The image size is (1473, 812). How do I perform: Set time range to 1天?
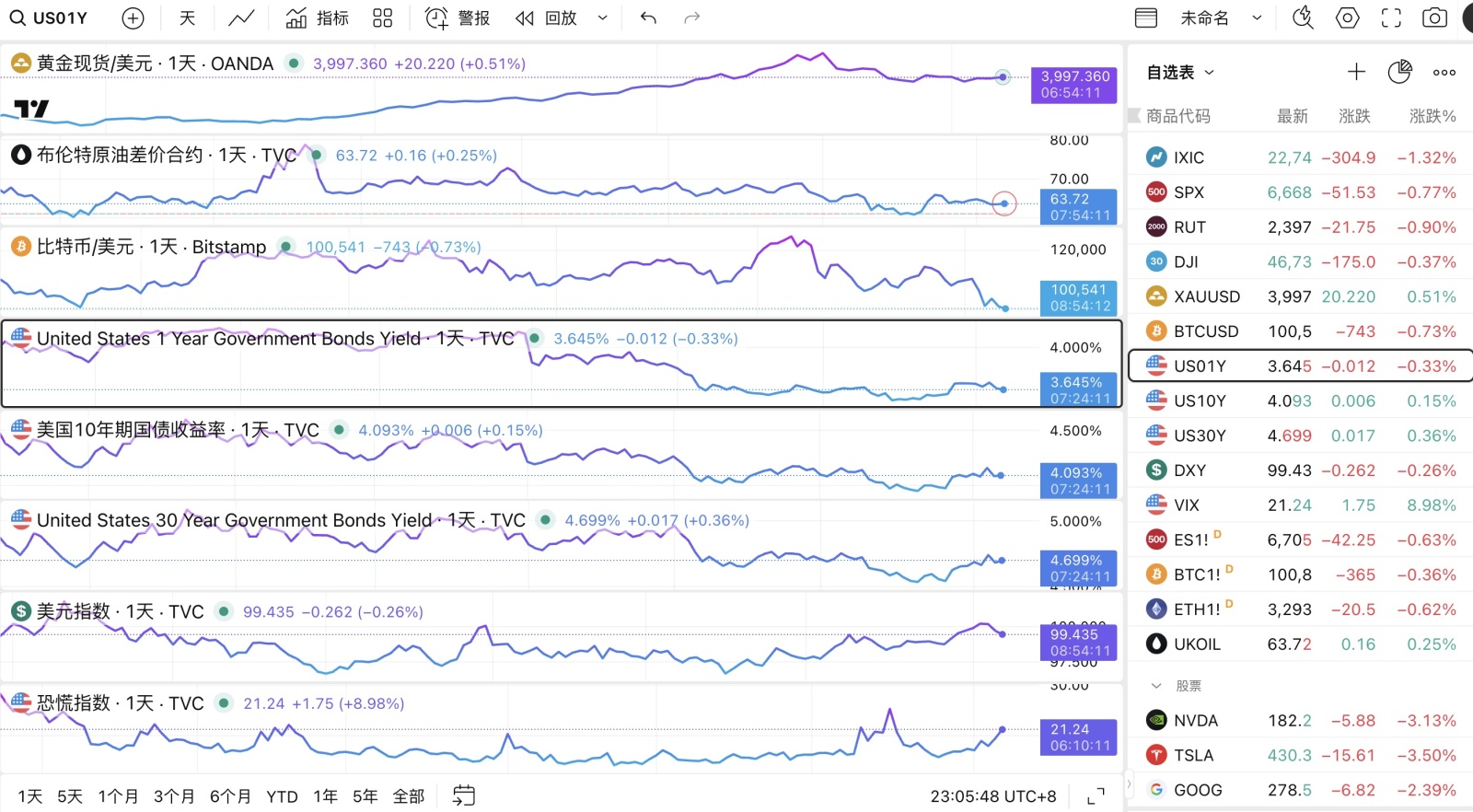pyautogui.click(x=30, y=796)
